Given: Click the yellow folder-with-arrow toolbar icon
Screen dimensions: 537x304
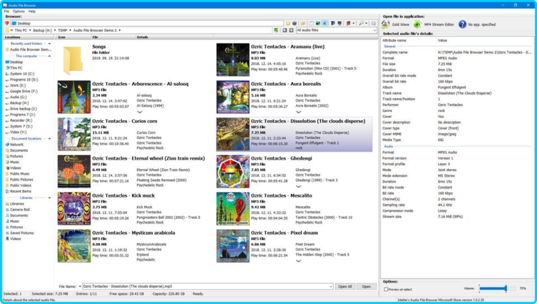Looking at the screenshot, I should click(303, 23).
